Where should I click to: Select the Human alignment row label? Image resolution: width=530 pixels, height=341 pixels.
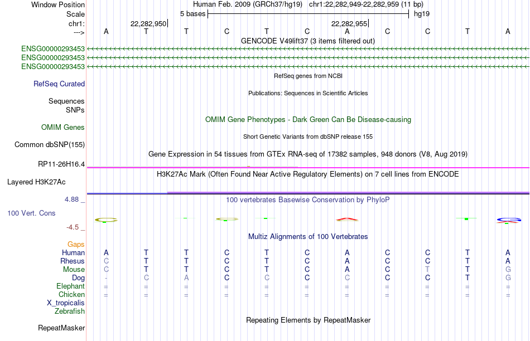click(73, 252)
